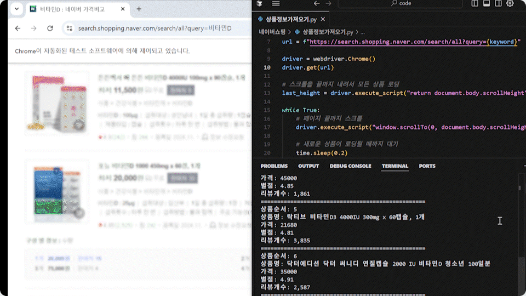Viewport: 526px width, 296px height.
Task: Click the automated test software notice text
Action: point(102,51)
